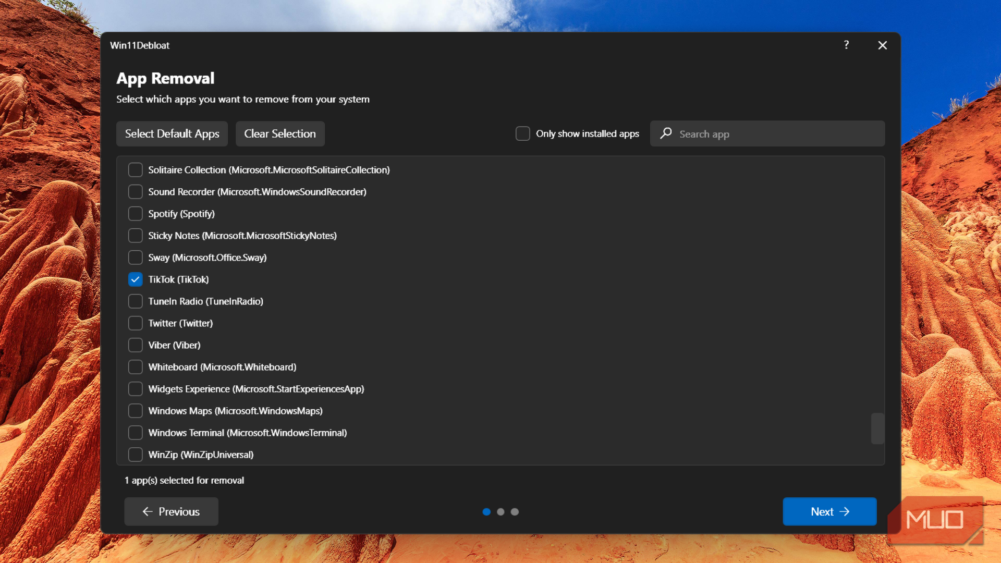Click Clear Selection button

[280, 133]
